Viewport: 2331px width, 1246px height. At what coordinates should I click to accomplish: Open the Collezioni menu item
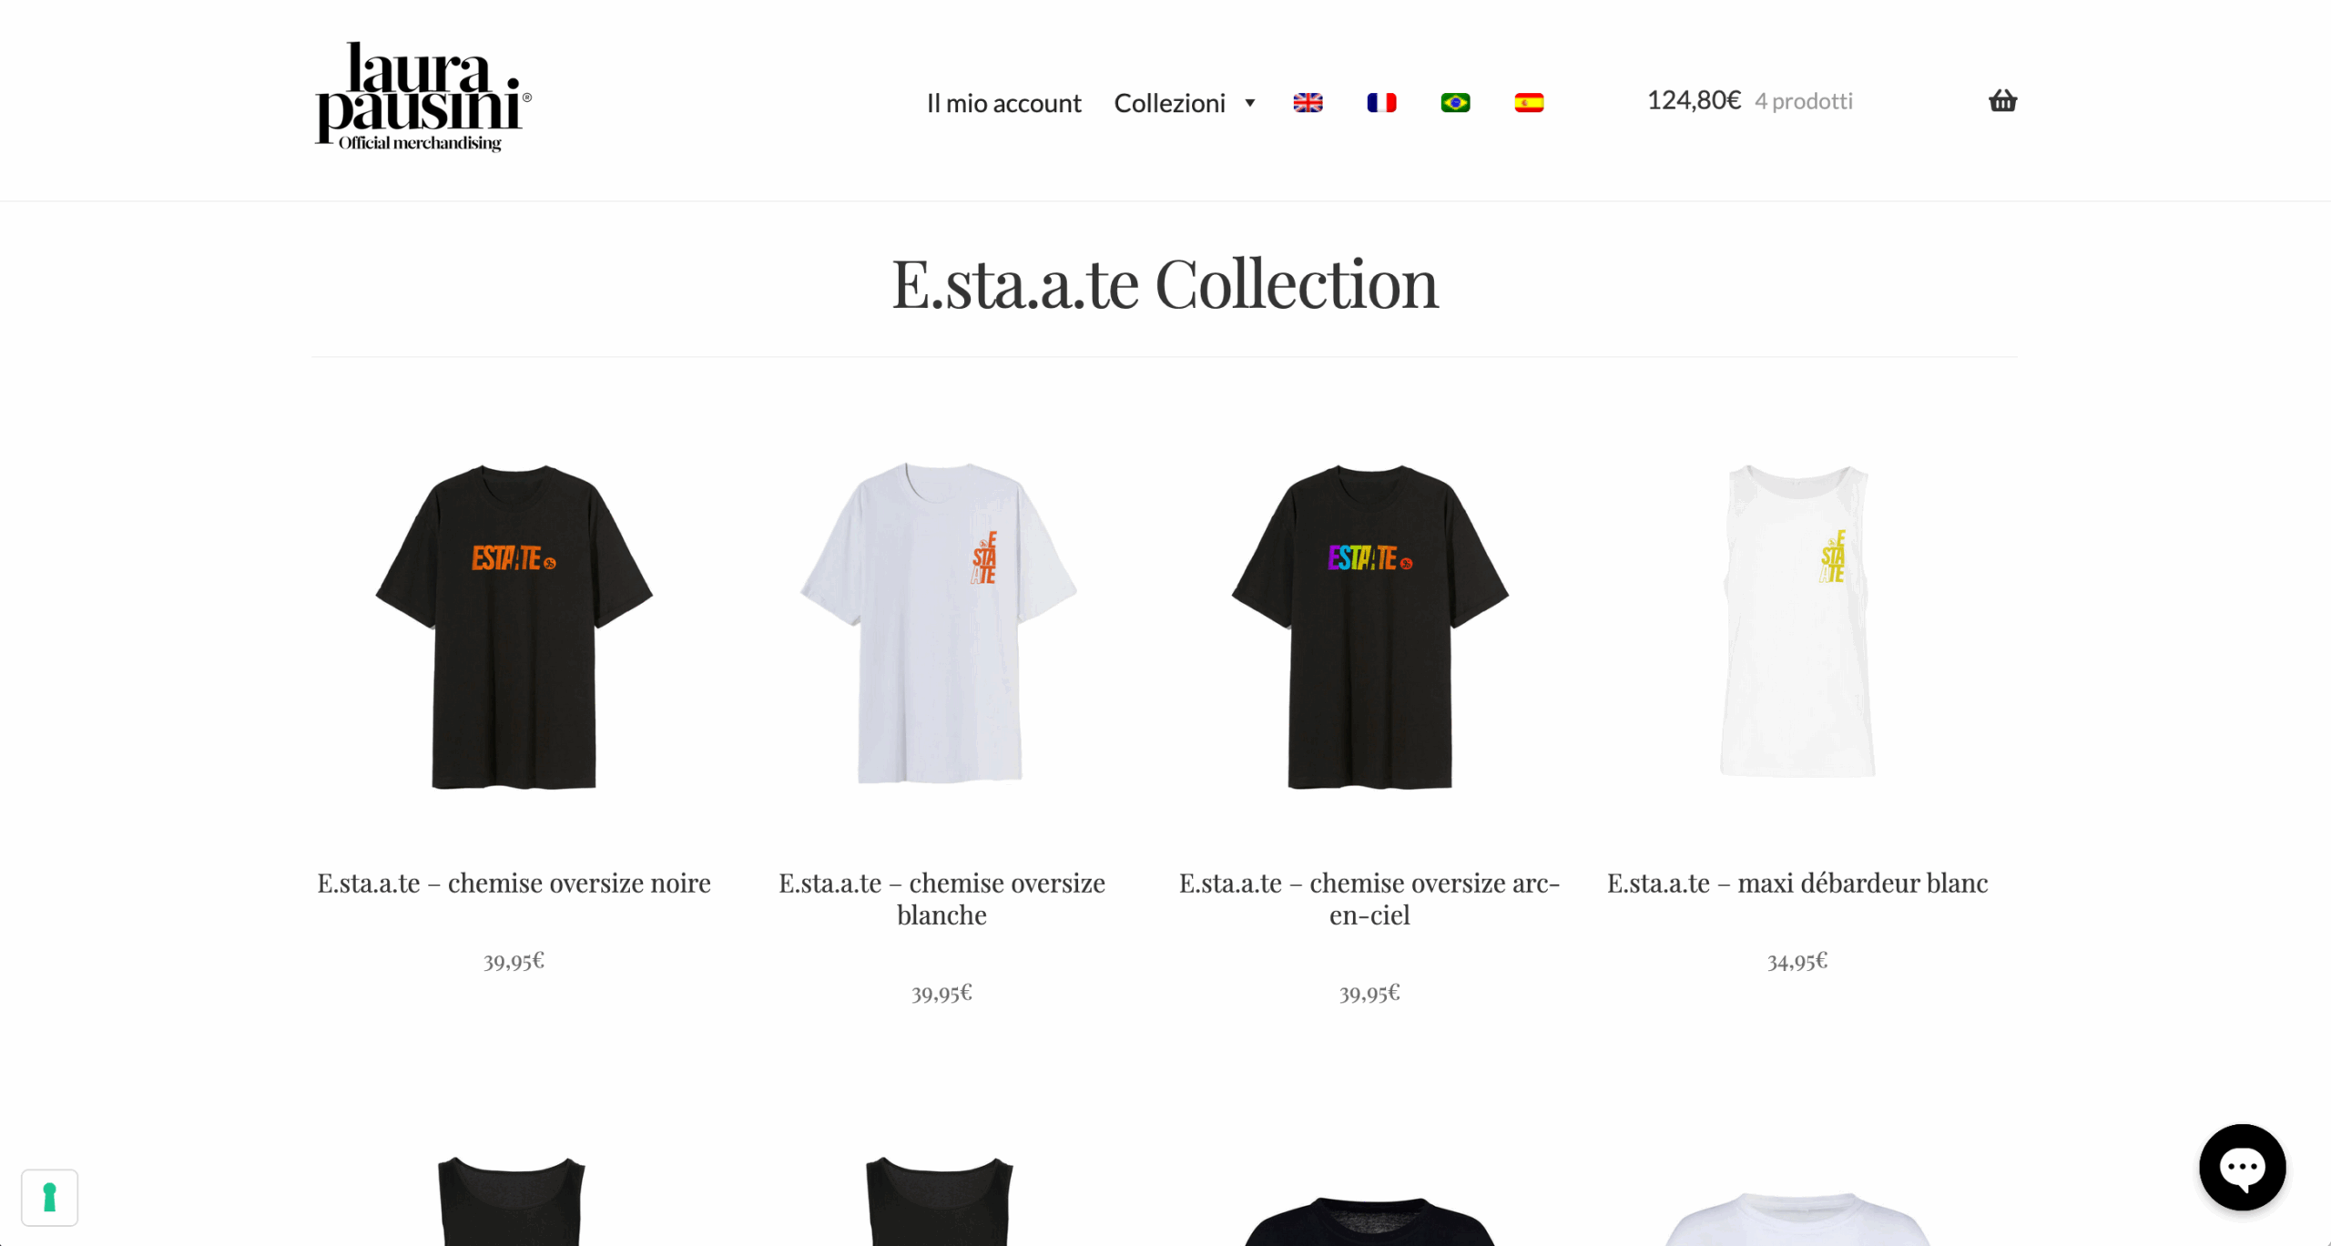(x=1170, y=103)
